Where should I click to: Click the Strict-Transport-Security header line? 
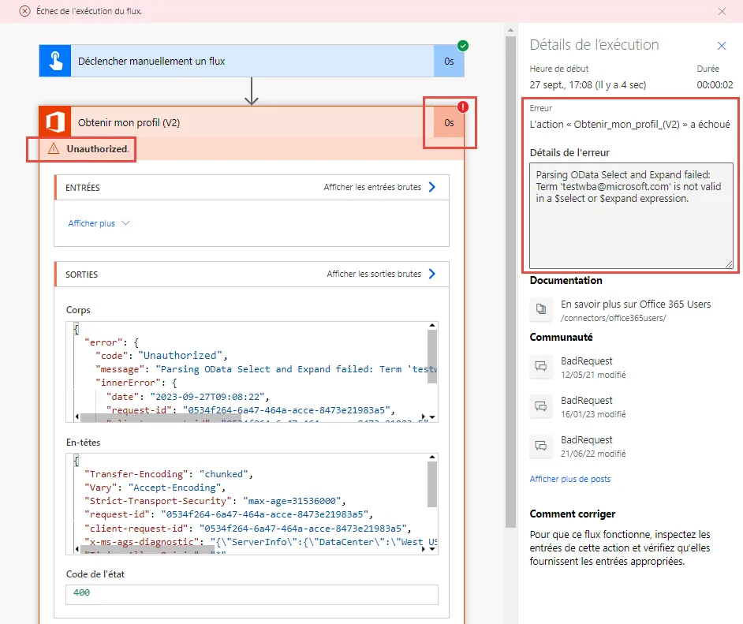(x=215, y=501)
